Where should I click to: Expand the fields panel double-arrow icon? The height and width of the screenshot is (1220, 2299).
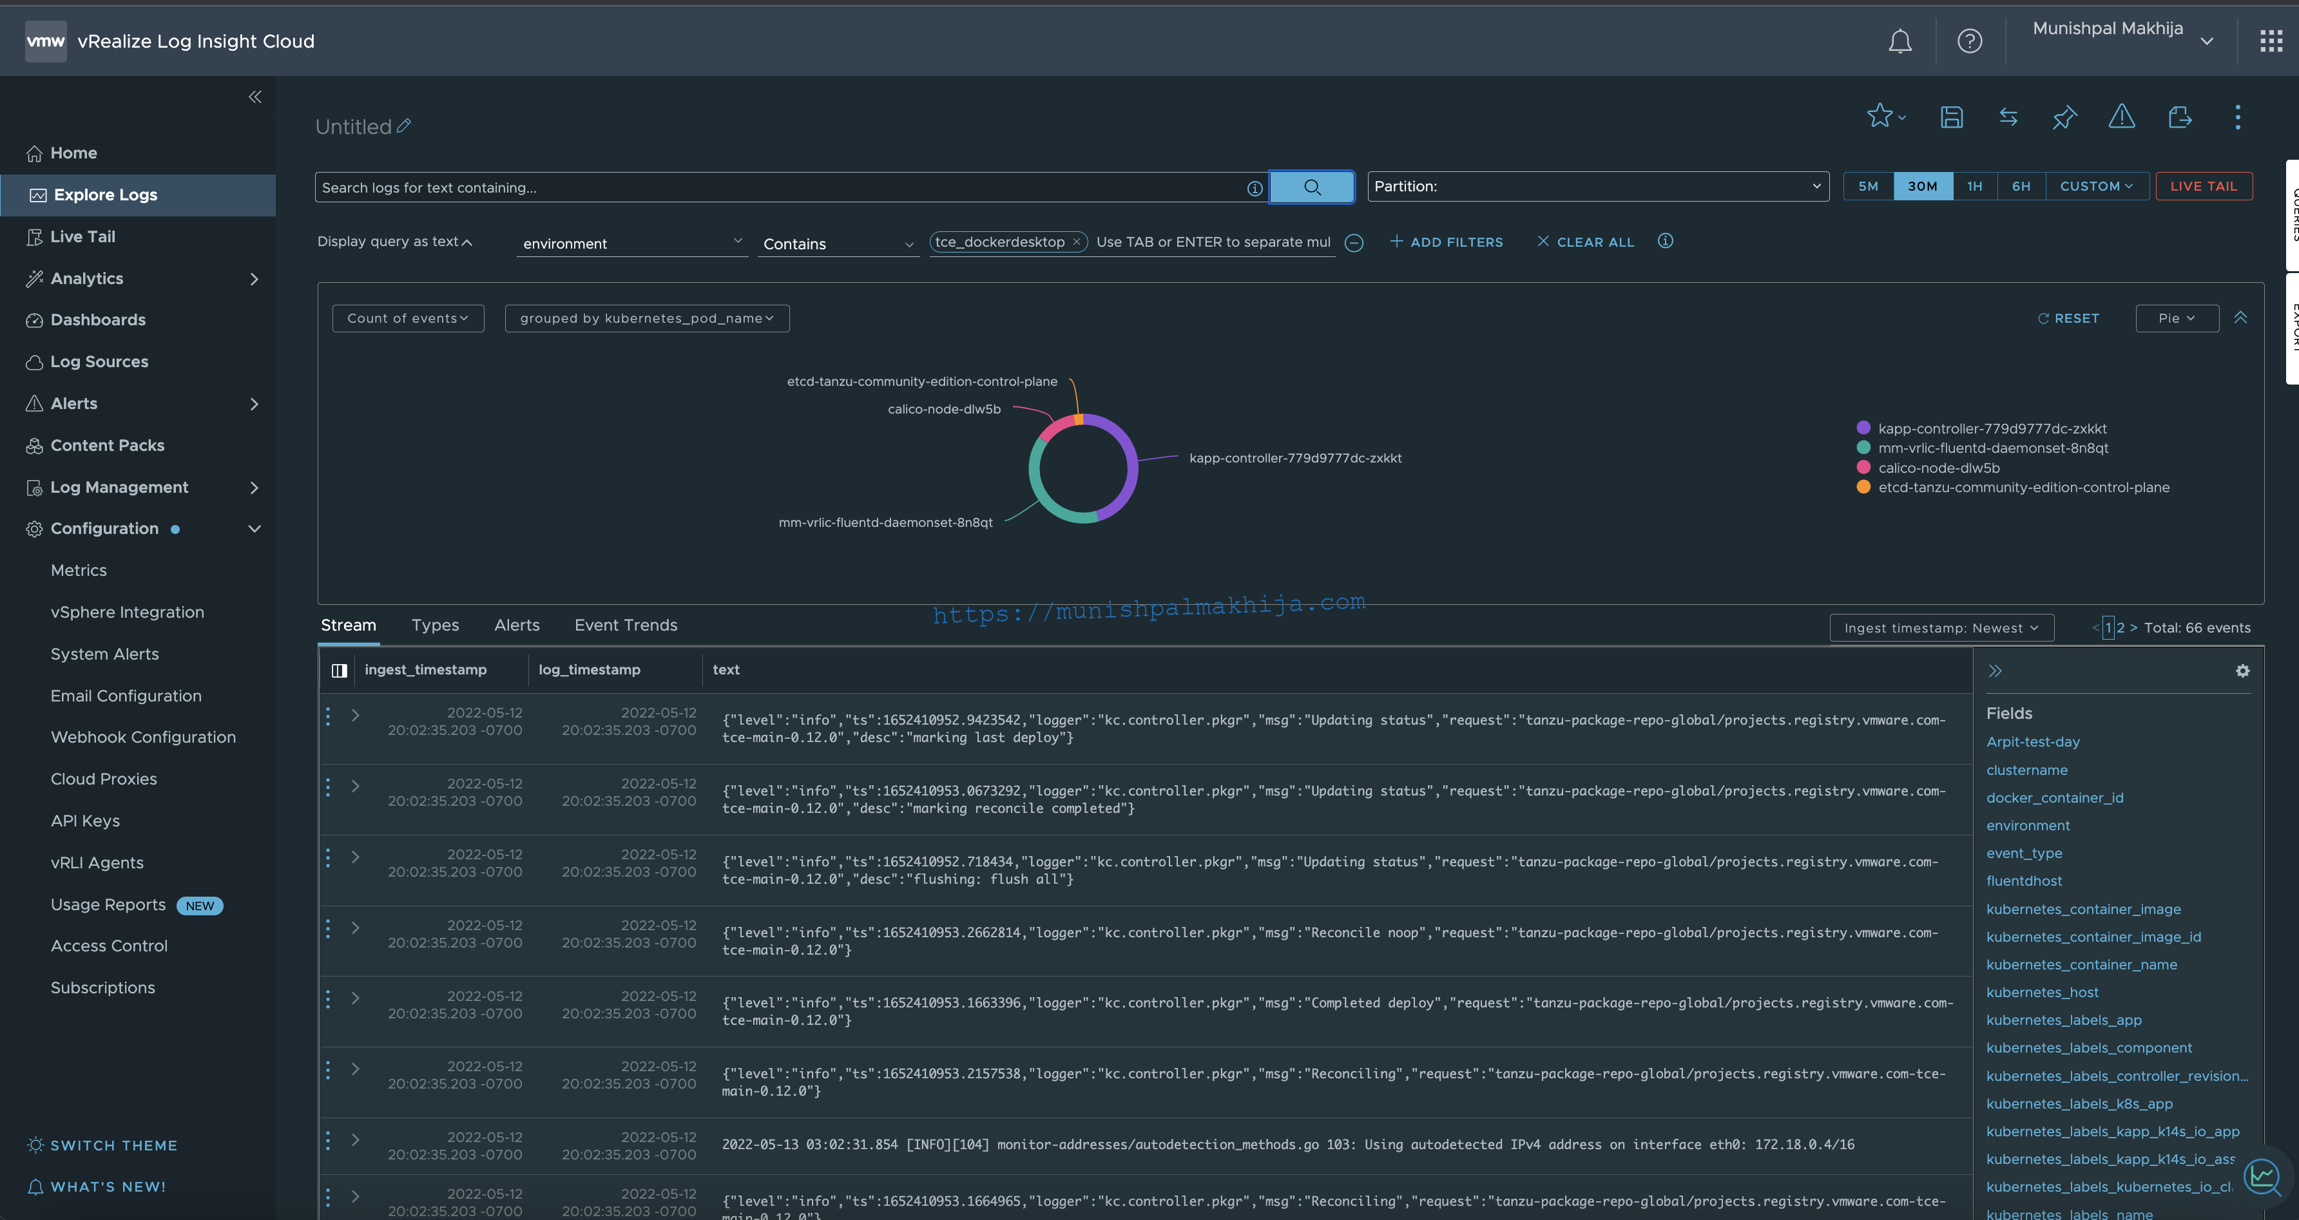(x=1995, y=671)
